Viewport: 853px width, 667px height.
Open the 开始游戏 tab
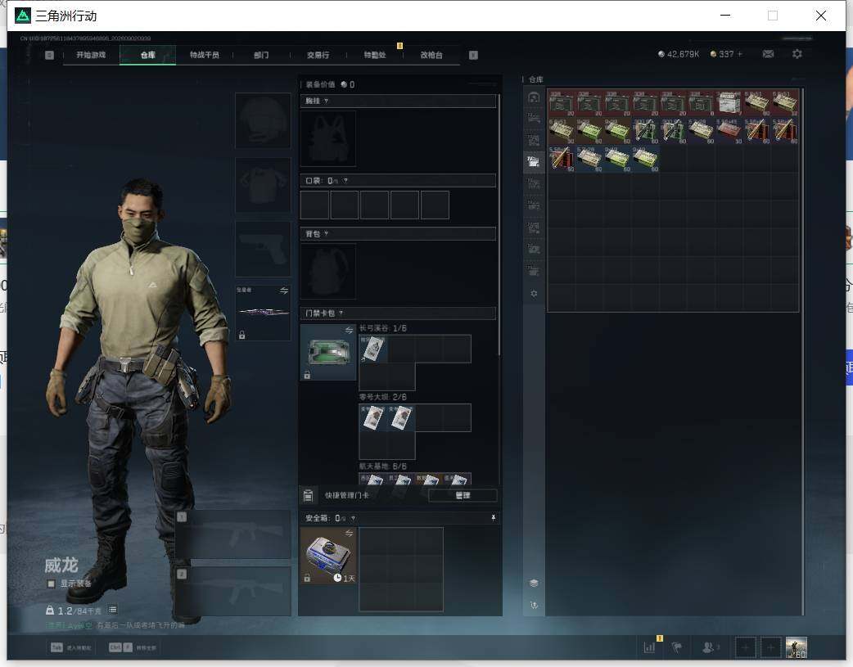[91, 55]
